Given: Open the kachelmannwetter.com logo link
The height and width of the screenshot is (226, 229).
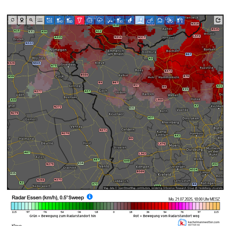Looking at the screenshot, I should click(198, 223).
